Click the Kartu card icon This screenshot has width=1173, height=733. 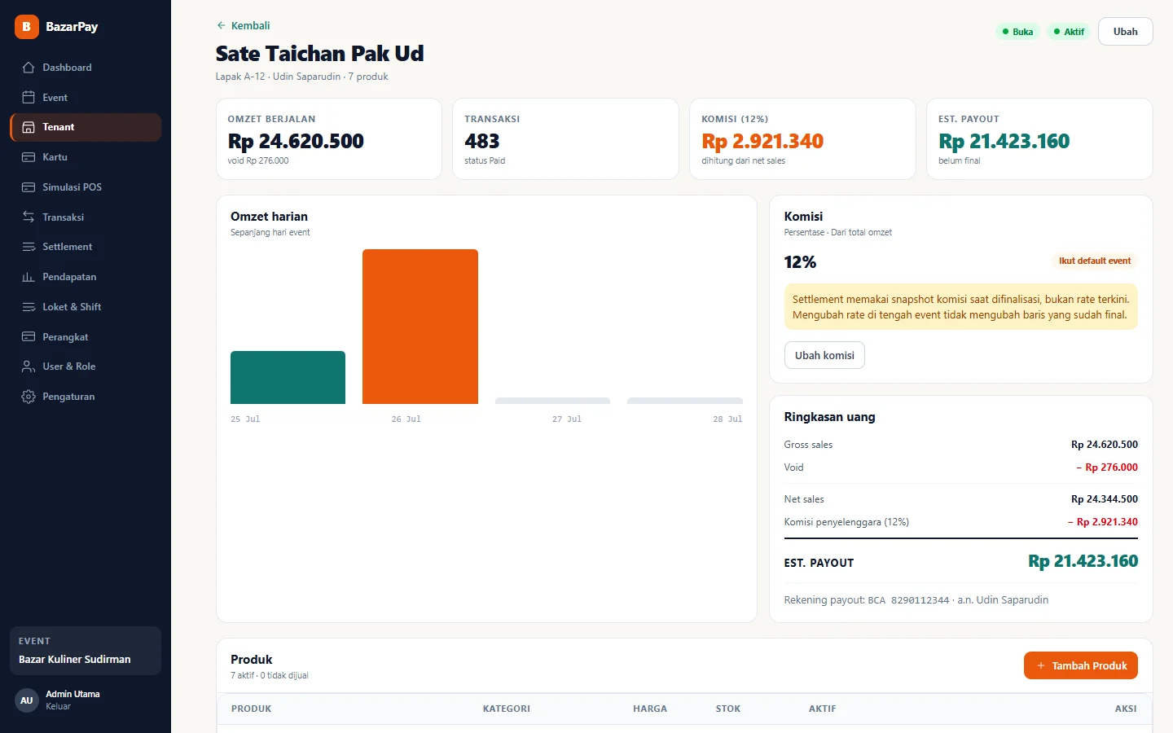[x=29, y=157]
